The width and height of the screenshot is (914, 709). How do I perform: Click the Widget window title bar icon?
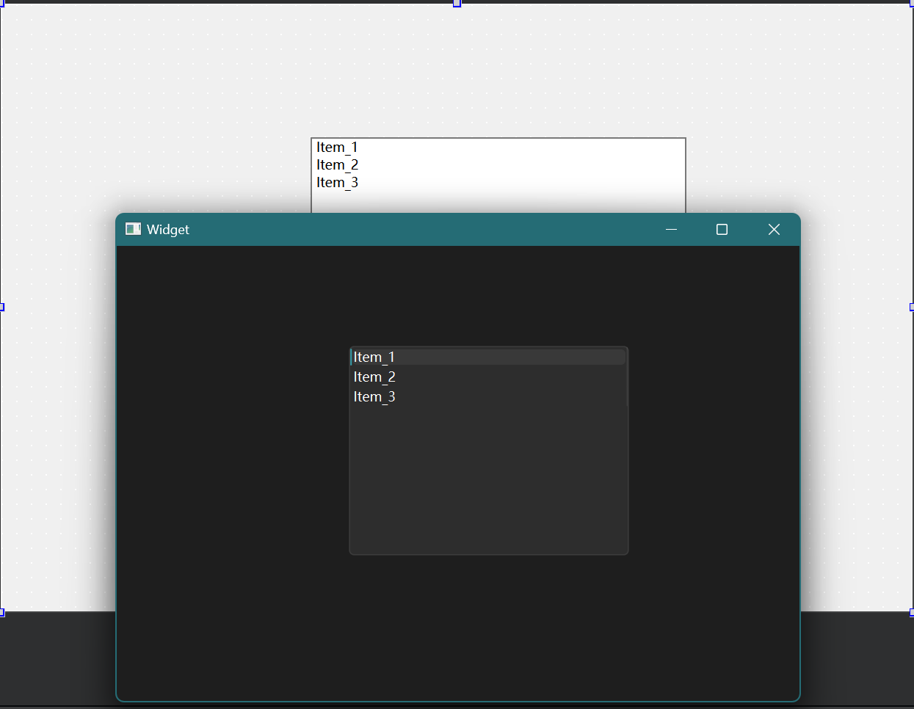(x=133, y=229)
